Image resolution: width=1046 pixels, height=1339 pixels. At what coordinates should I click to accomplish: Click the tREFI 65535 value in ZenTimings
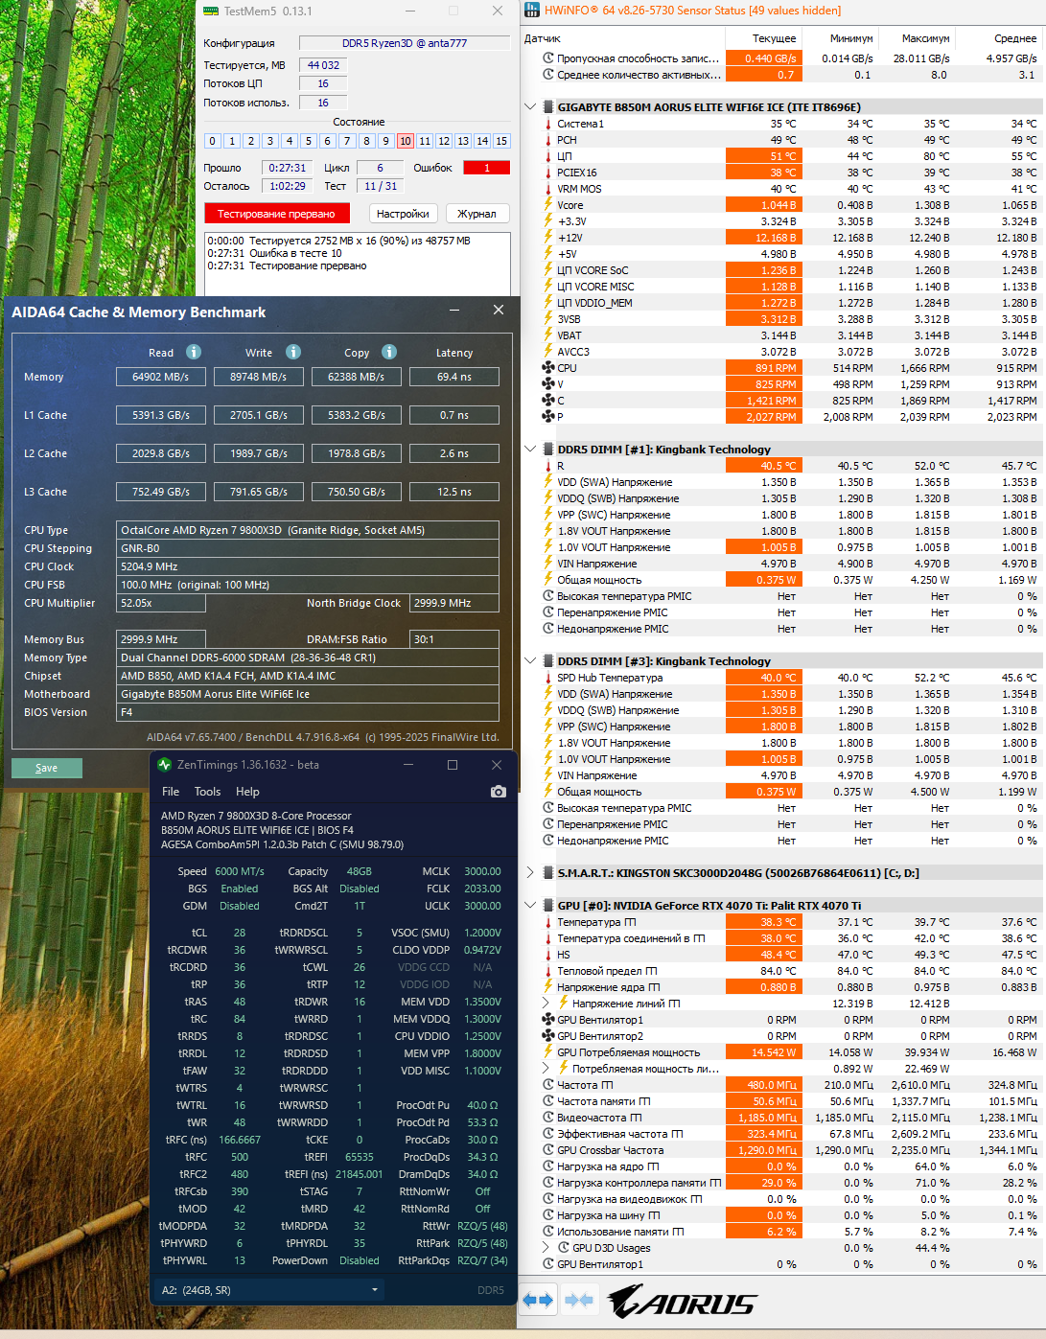pyautogui.click(x=360, y=1157)
